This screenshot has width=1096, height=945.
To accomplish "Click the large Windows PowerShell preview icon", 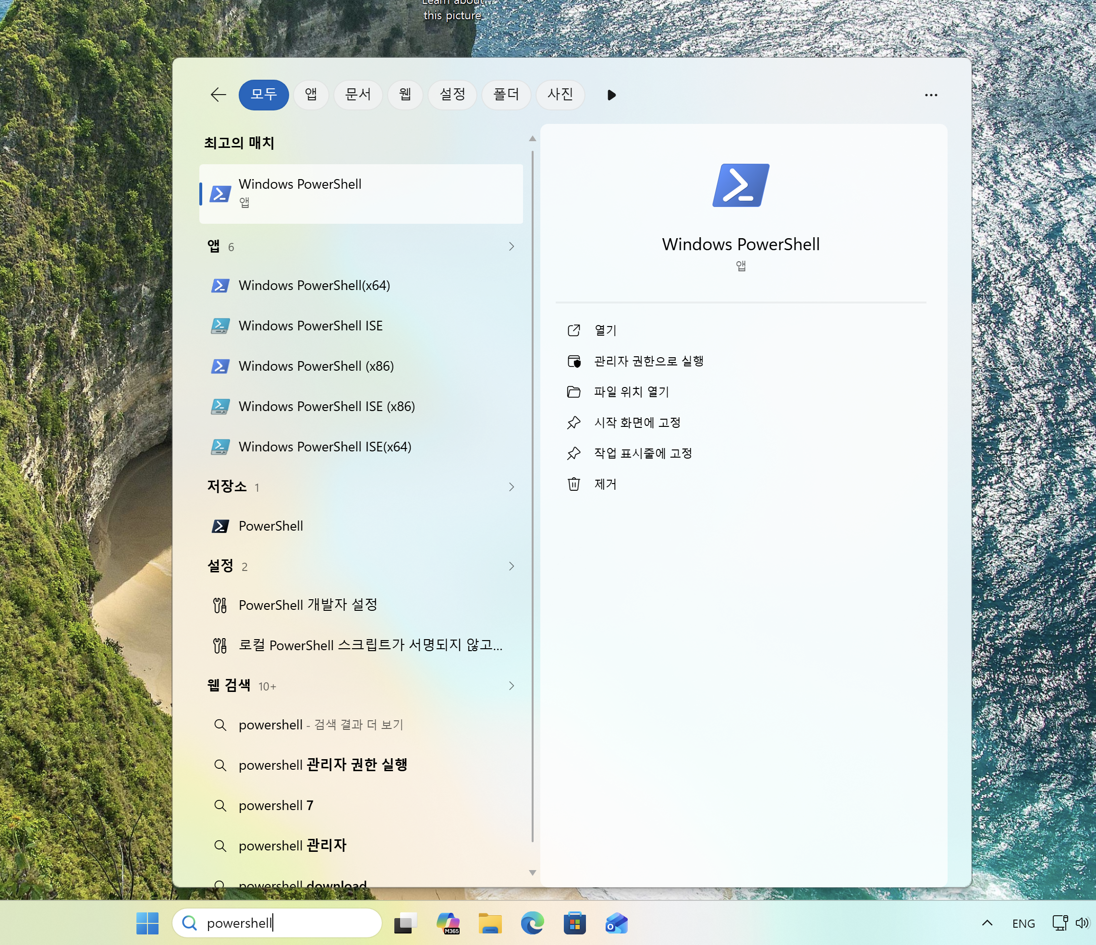I will click(x=741, y=185).
